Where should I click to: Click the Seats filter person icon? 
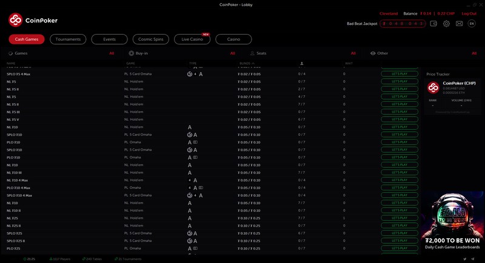252,53
